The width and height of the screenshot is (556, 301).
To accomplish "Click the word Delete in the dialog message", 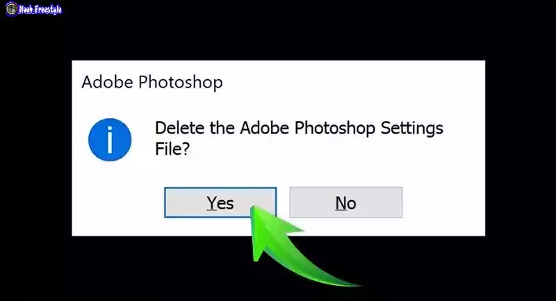I will [180, 128].
